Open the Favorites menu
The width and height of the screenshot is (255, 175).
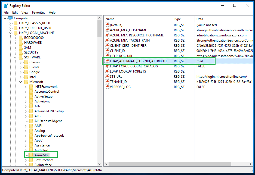point(38,12)
